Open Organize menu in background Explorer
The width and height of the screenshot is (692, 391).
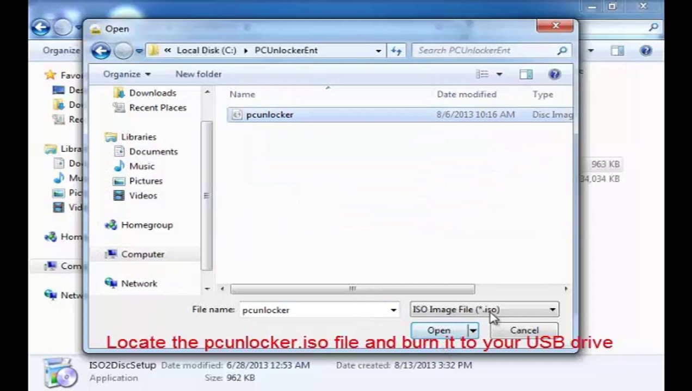[61, 51]
